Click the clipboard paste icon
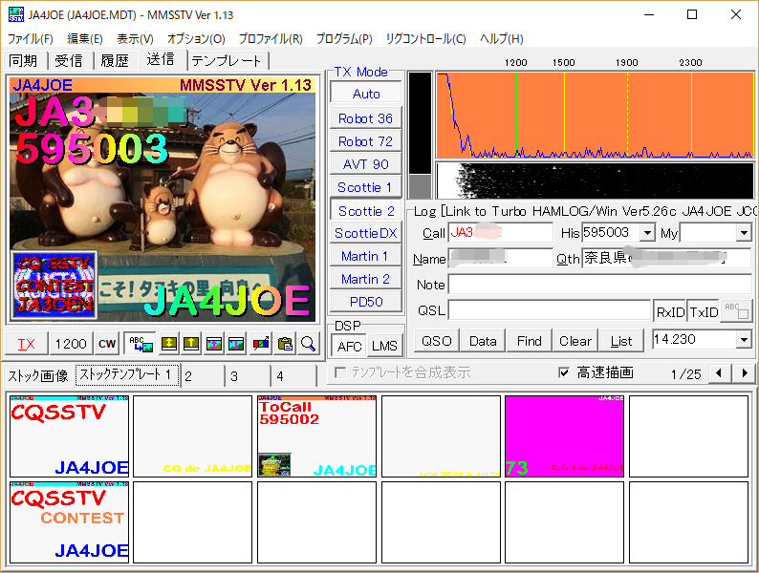This screenshot has width=759, height=573. point(285,344)
